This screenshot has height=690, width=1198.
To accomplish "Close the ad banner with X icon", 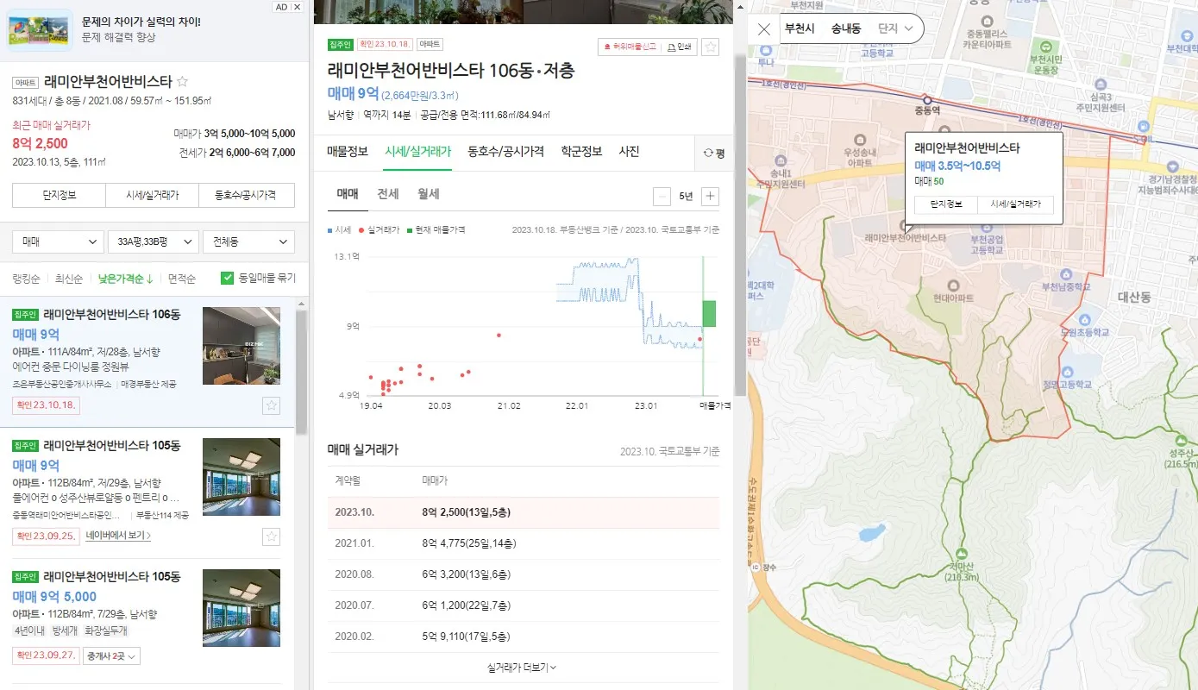I will [x=297, y=6].
